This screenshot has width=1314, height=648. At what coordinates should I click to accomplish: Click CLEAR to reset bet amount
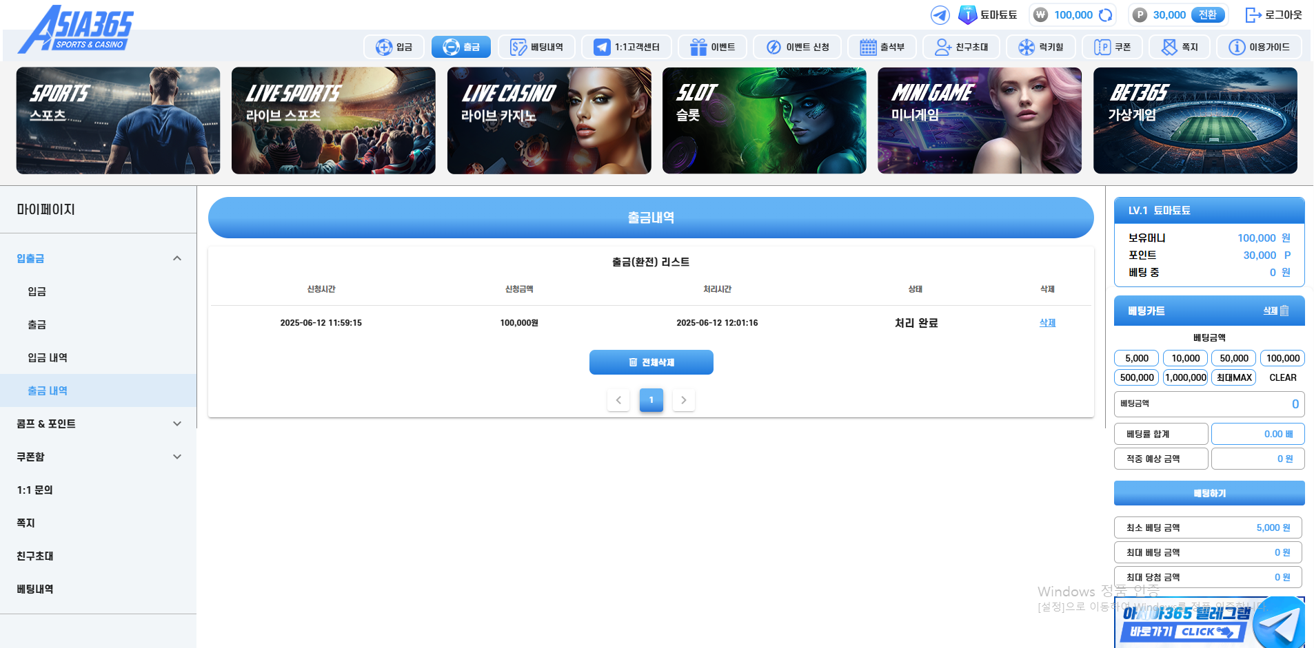coord(1282,377)
